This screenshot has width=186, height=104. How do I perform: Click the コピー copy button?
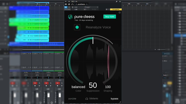click(85, 9)
